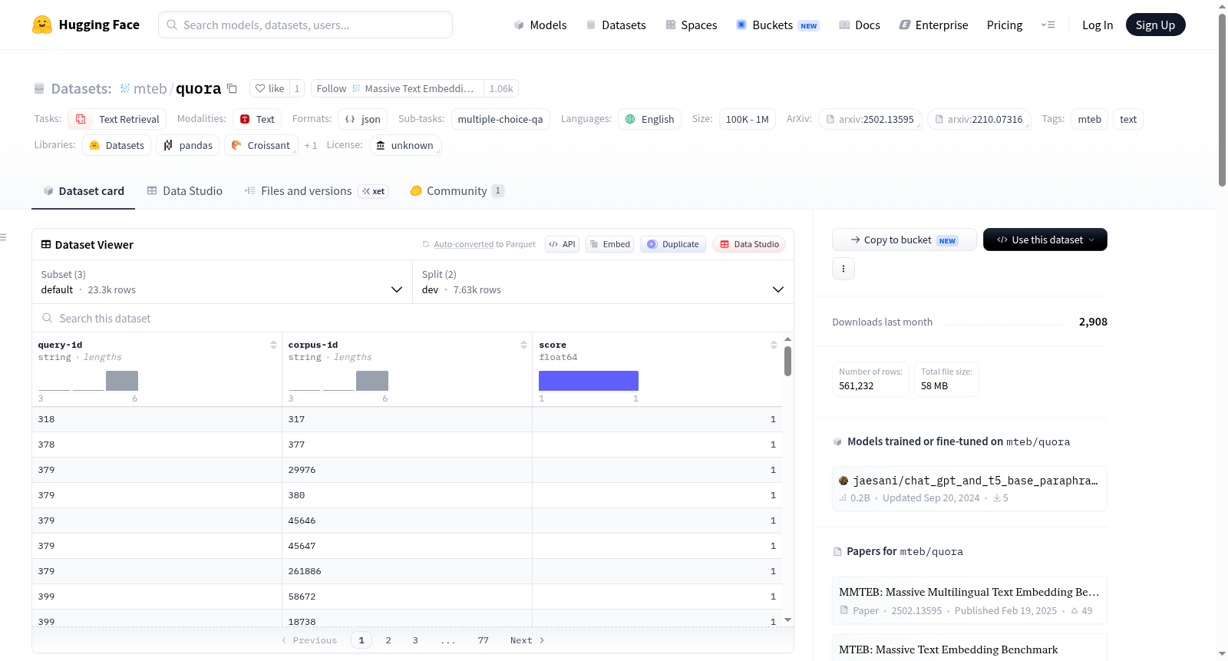Expand the Subset default dropdown
The height and width of the screenshot is (661, 1228).
222,282
